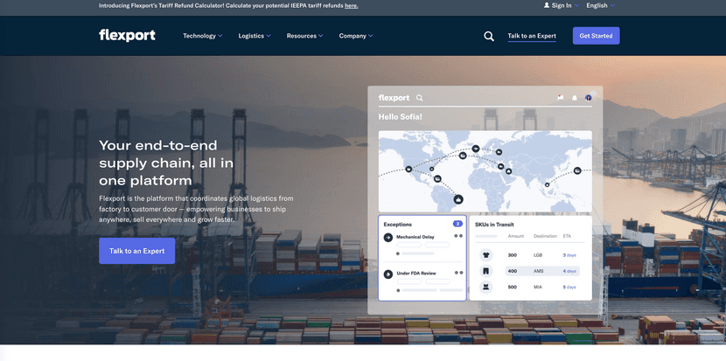Click the pants icon in the 400 row

click(486, 271)
